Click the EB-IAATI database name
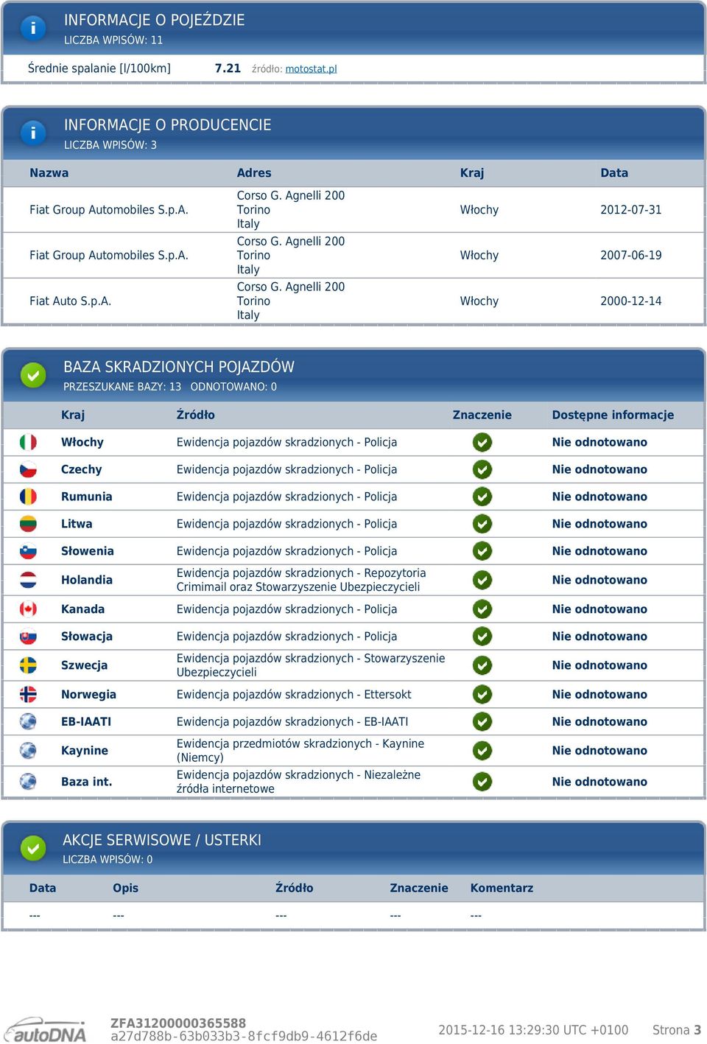 pos(86,722)
